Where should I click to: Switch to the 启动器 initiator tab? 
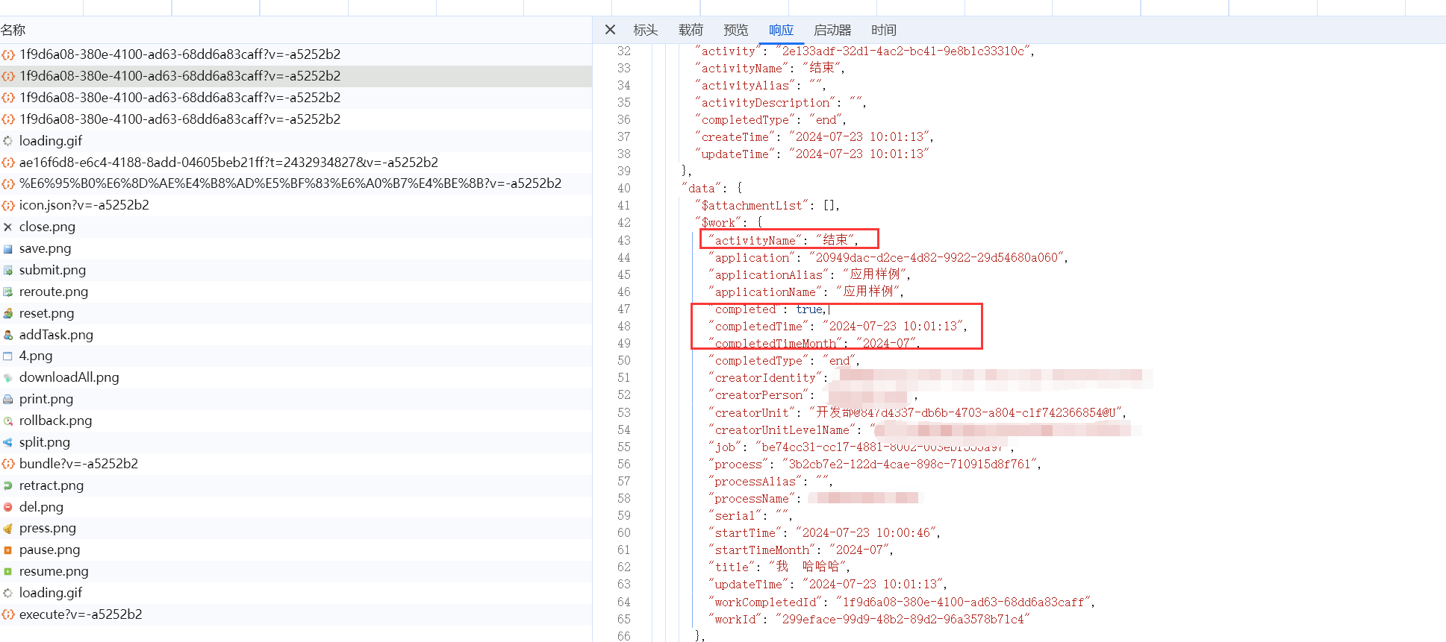832,30
